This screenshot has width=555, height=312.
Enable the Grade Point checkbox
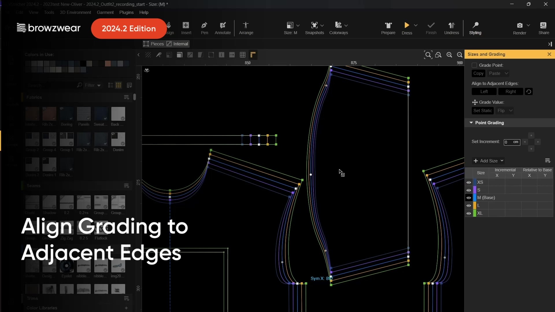coord(474,65)
